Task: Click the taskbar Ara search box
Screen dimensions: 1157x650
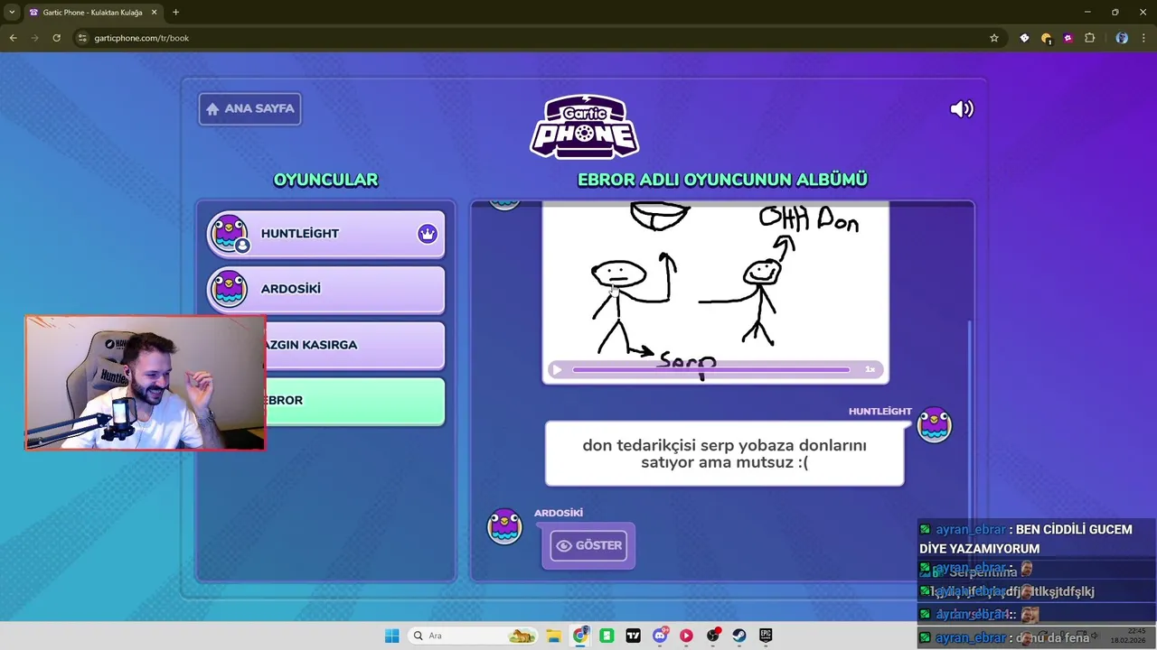Action: [474, 636]
